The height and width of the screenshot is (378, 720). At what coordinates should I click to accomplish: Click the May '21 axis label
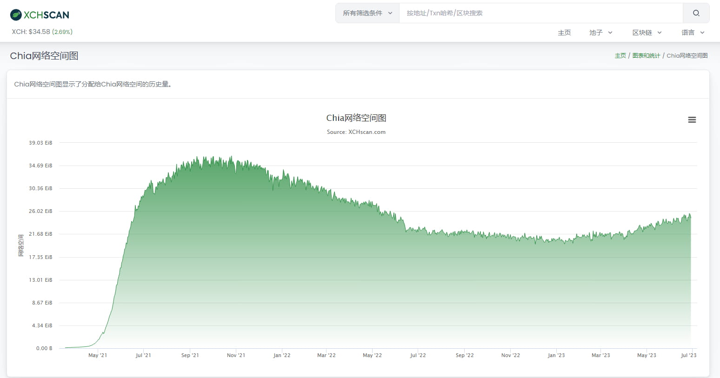coord(98,355)
